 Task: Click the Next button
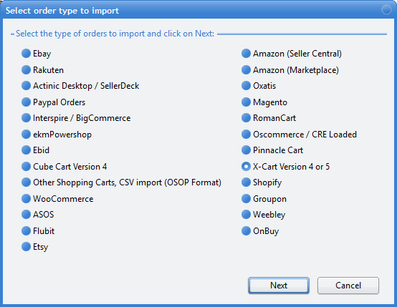click(279, 286)
